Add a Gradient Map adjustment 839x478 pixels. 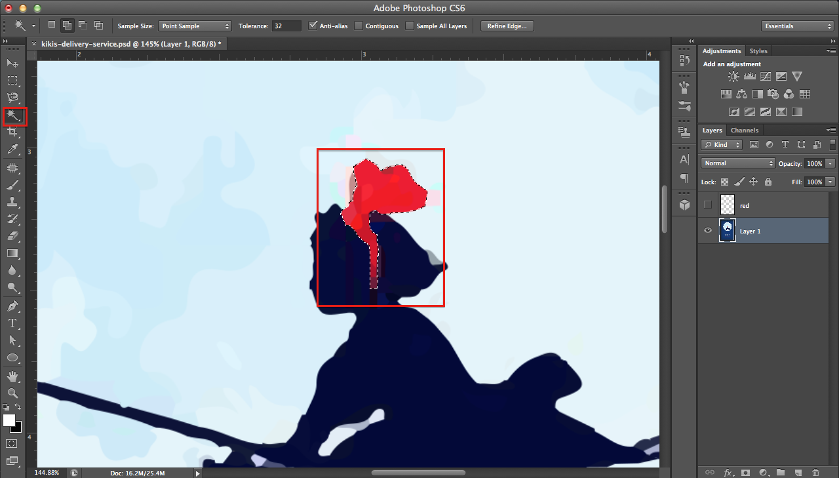(797, 111)
